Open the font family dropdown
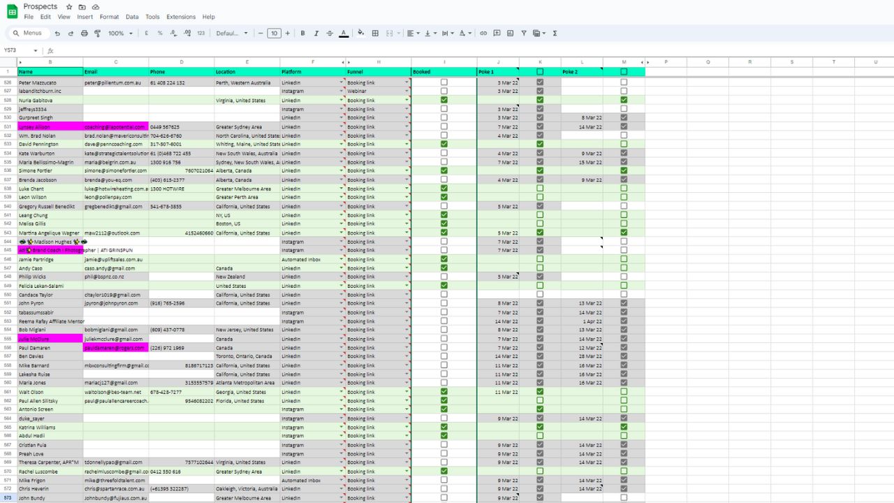The width and height of the screenshot is (894, 503). (x=232, y=34)
